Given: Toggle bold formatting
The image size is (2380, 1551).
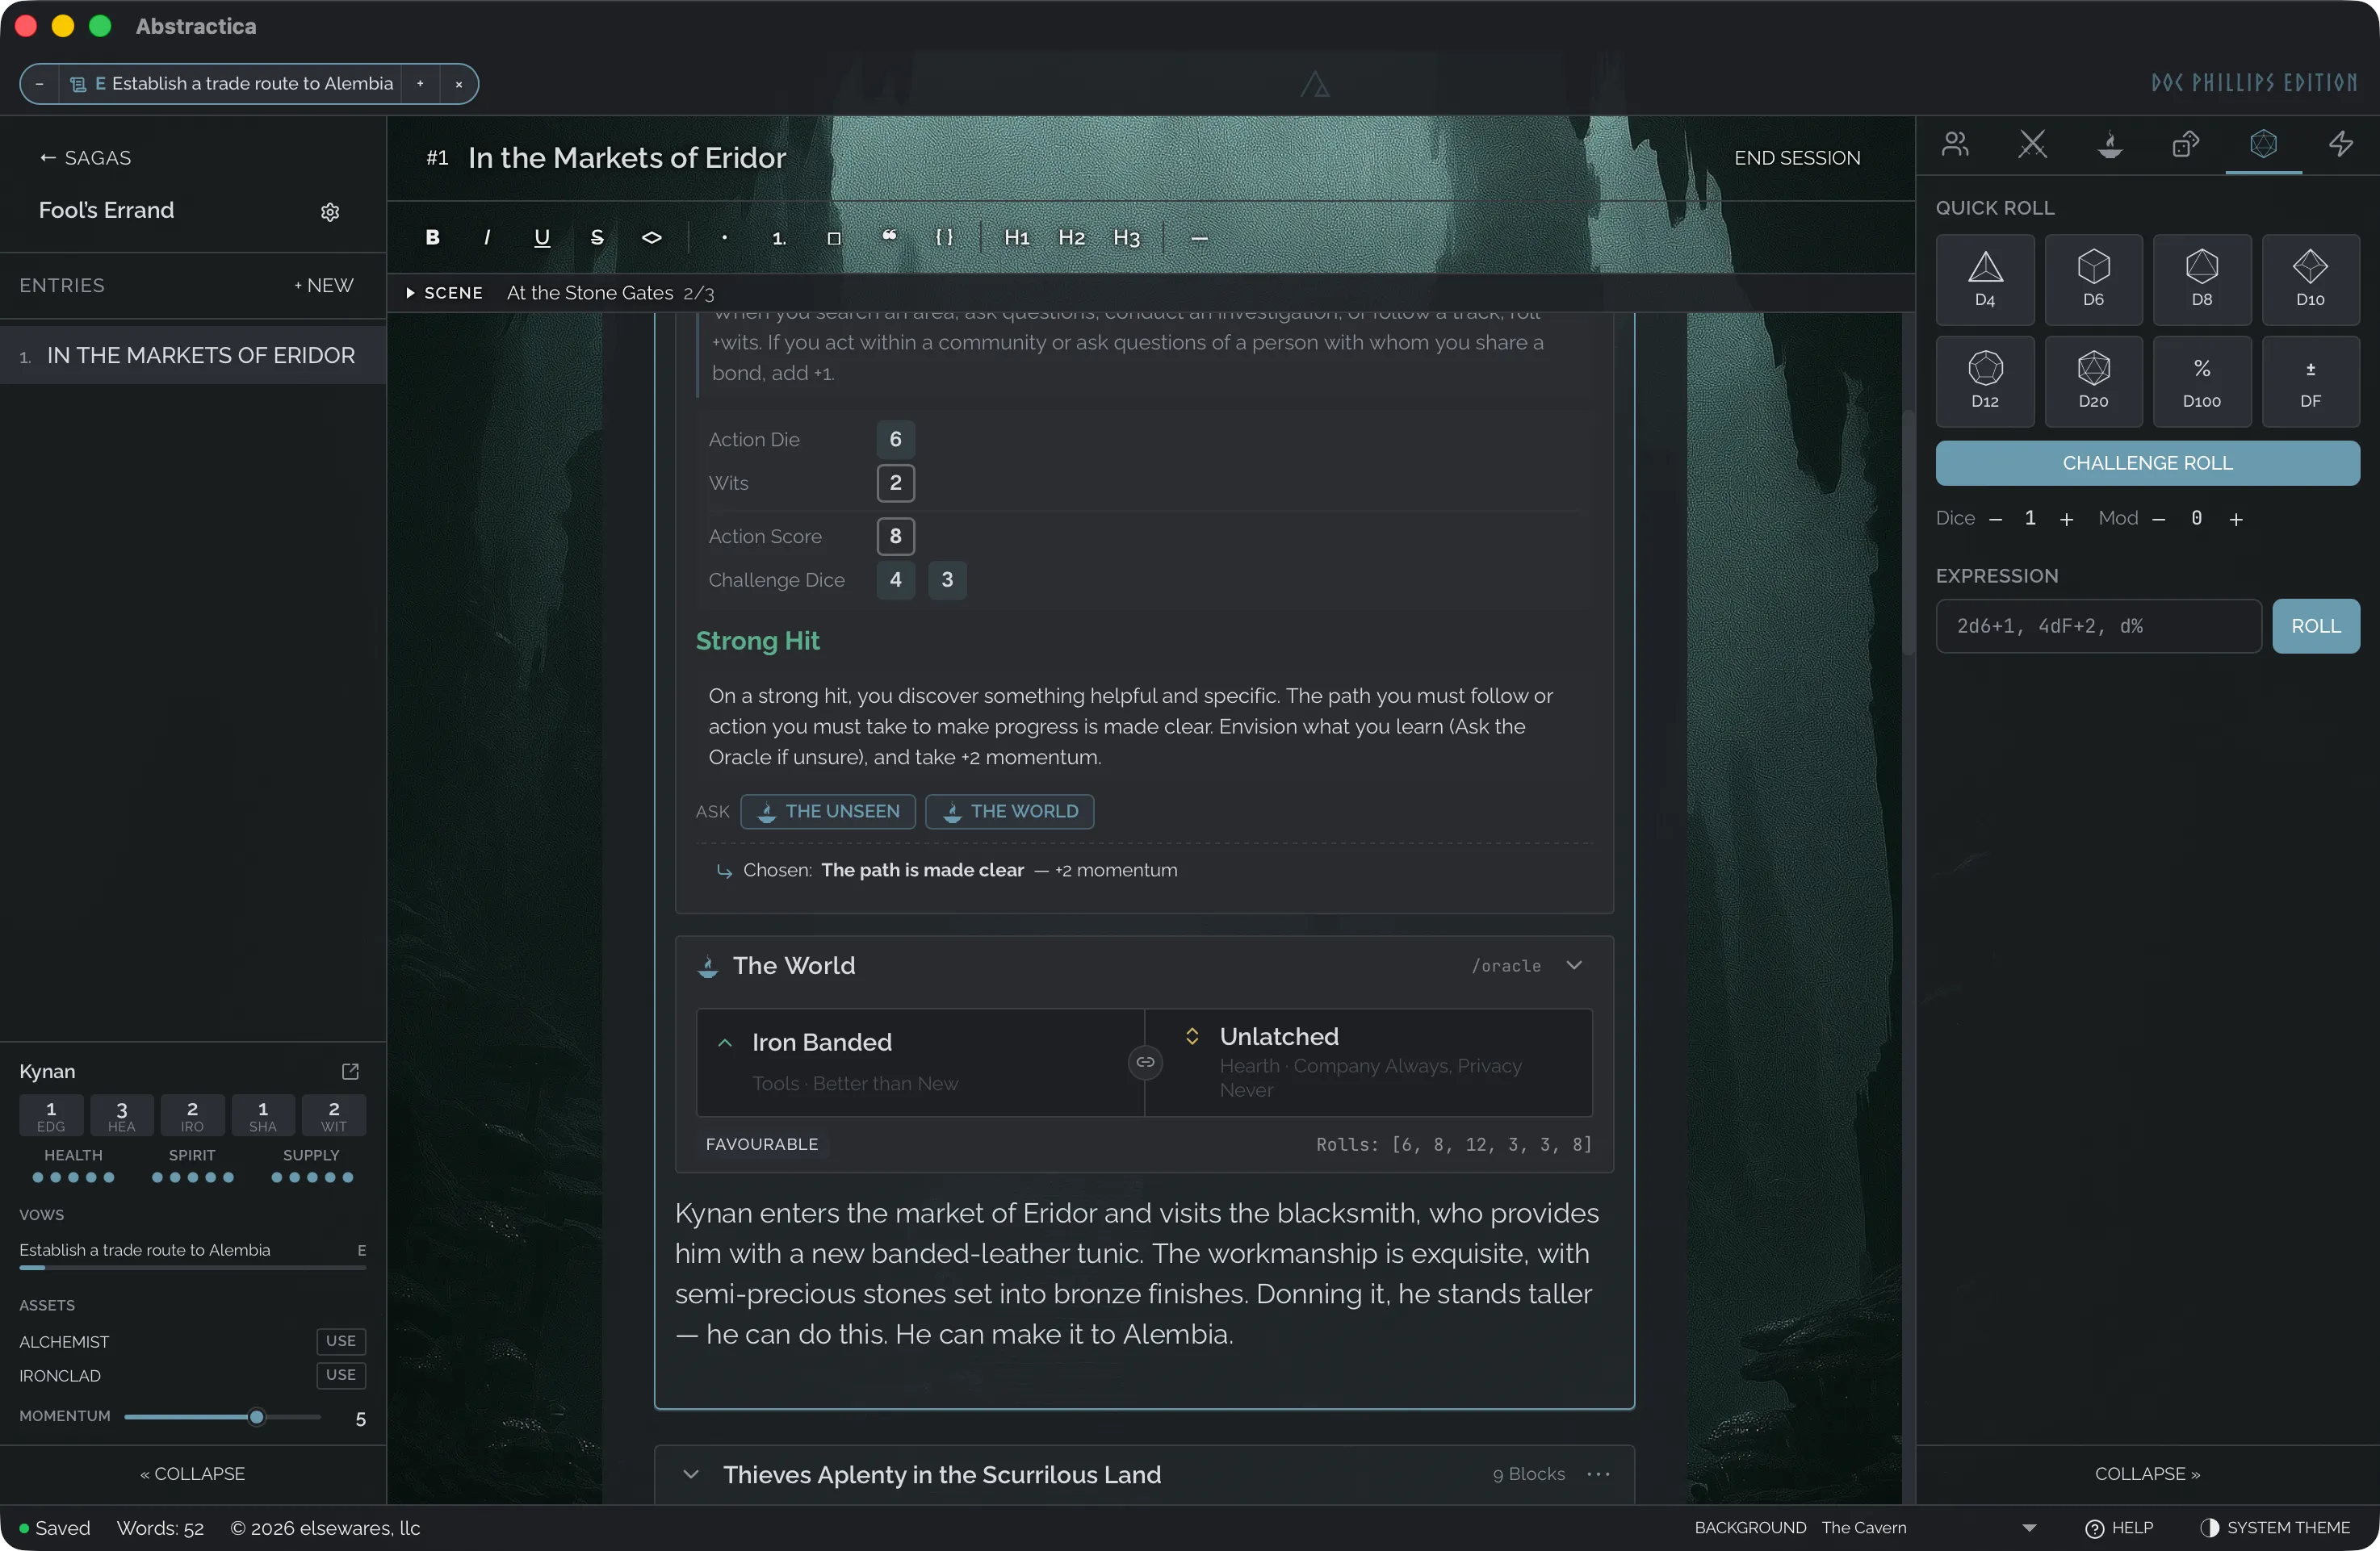Looking at the screenshot, I should (432, 237).
